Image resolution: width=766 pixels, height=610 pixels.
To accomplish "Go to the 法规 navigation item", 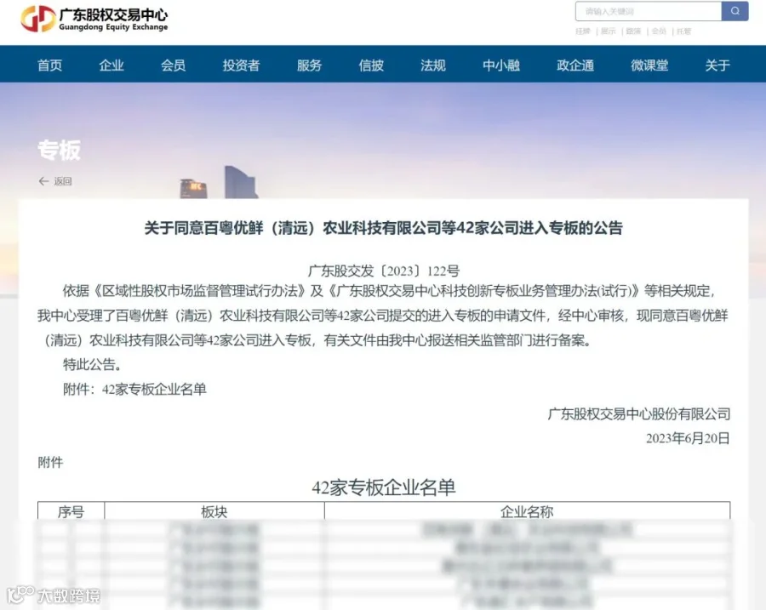I will pos(433,65).
